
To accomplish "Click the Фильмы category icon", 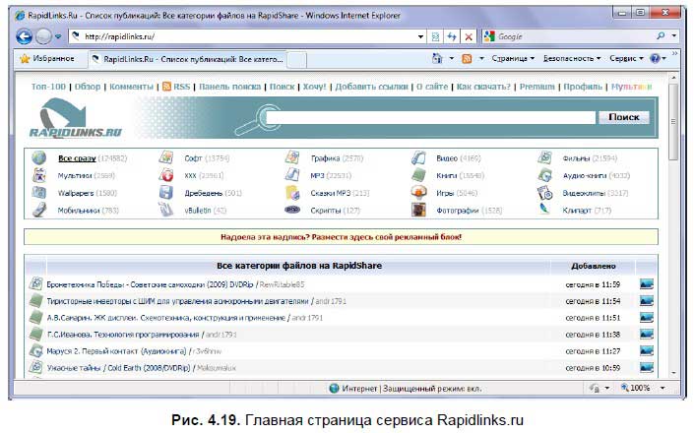I will point(544,157).
